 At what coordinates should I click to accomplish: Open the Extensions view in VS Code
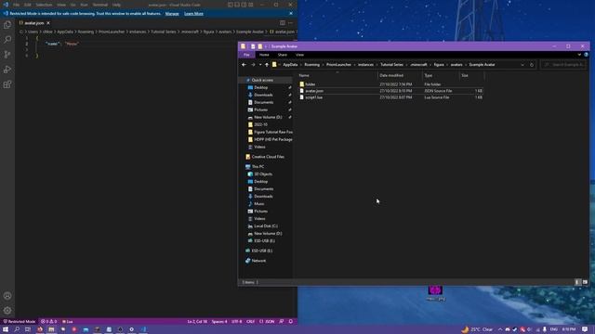click(7, 84)
